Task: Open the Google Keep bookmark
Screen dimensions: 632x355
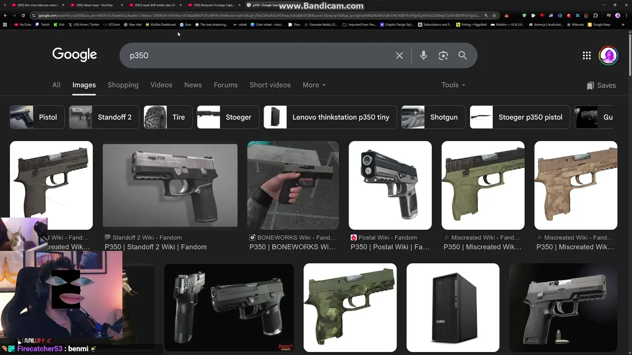Action: [599, 24]
